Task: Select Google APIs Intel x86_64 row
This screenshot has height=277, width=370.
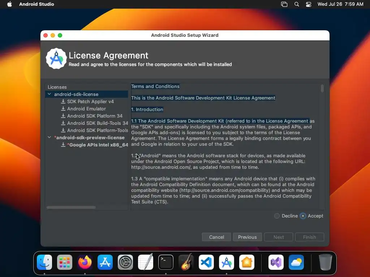Action: [x=87, y=145]
